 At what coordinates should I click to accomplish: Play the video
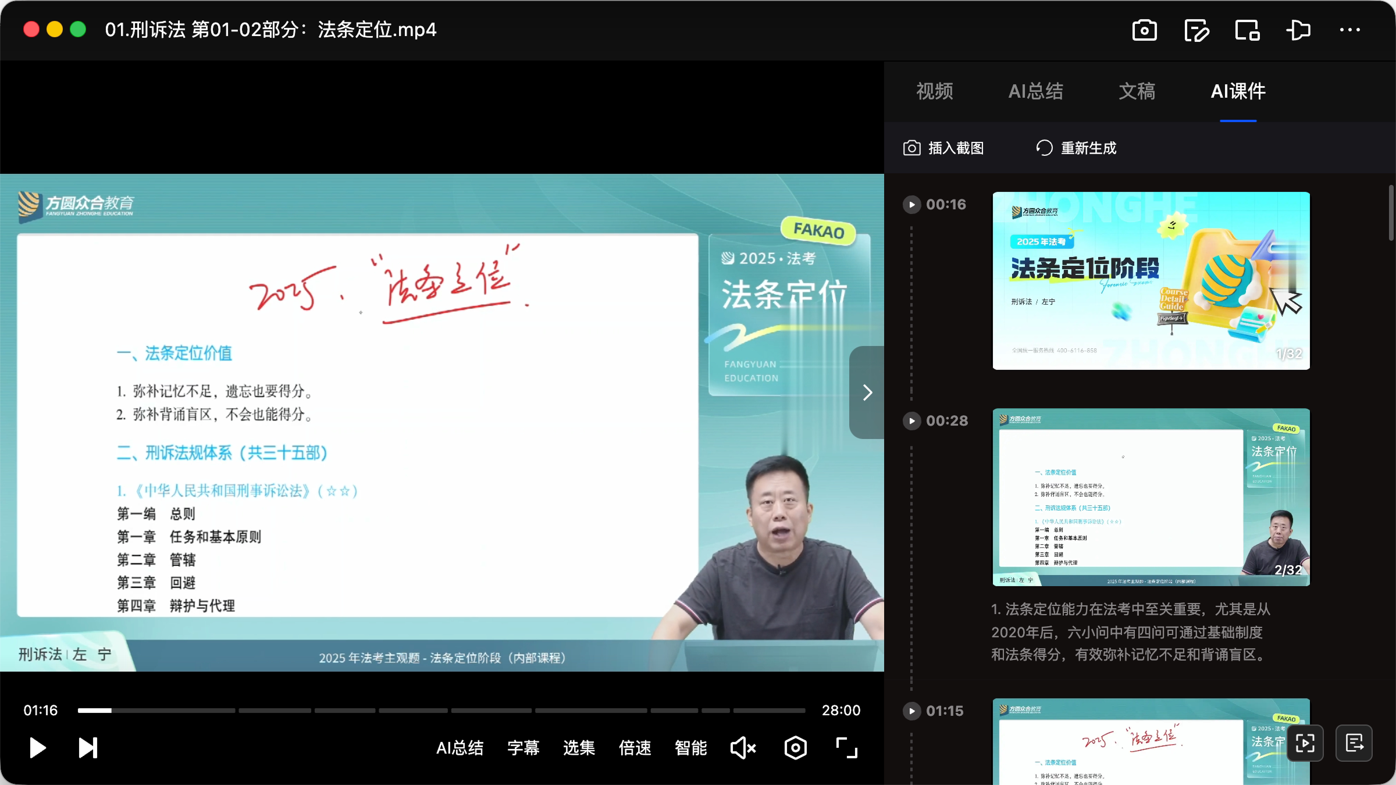(x=37, y=748)
